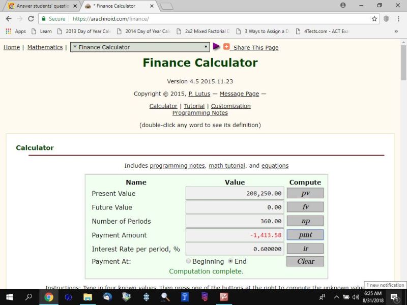Close the Finance Calculator tab
407x305 pixels.
tap(152, 6)
